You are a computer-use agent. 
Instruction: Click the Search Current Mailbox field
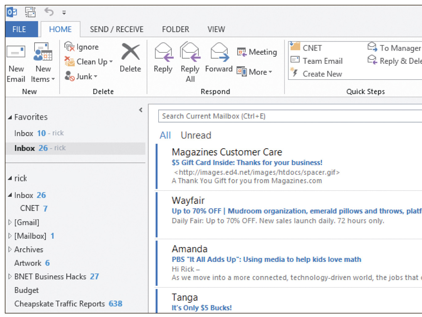278,116
